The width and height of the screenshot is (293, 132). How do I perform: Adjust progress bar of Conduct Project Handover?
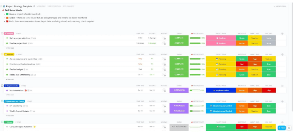195,127
